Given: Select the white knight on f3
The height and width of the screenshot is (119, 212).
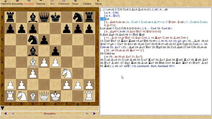Looking at the screenshot, I should click(67, 73).
